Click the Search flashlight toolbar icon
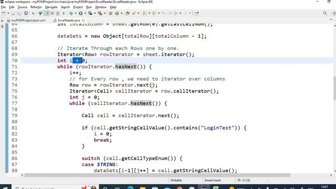This screenshot has height=189, width=336. point(134,13)
